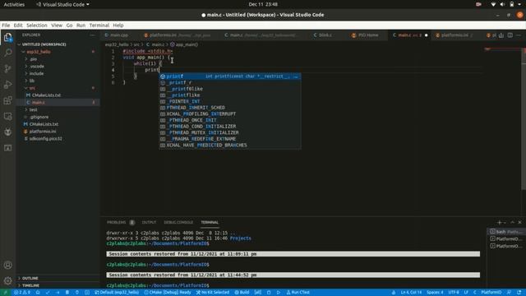Open the File menu
The width and height of the screenshot is (526, 296).
(x=6, y=25)
